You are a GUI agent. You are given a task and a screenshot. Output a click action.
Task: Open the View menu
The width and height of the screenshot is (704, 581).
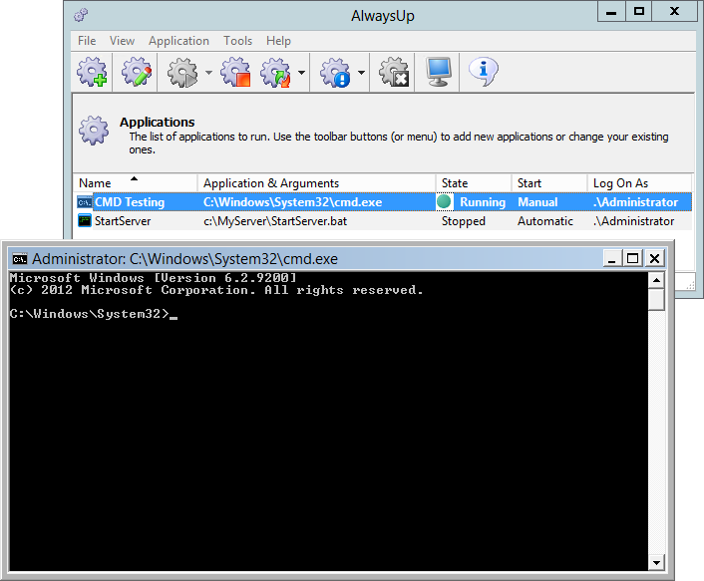122,41
